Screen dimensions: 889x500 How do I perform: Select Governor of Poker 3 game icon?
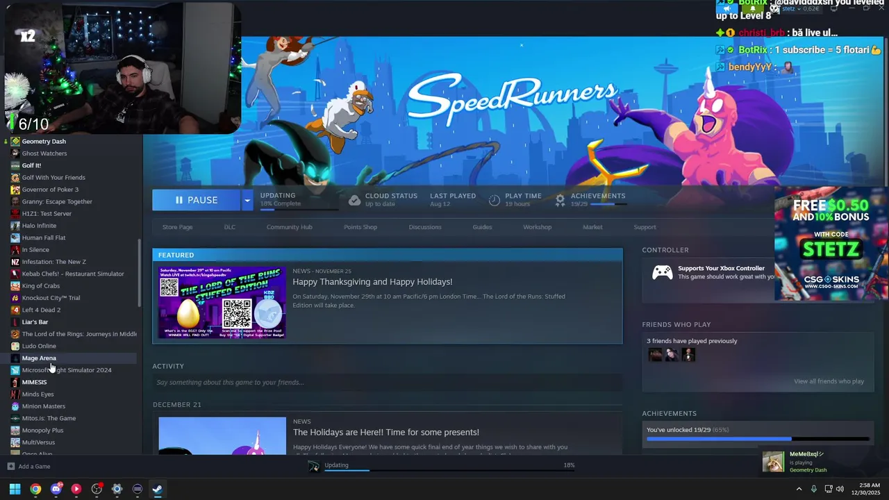(15, 190)
